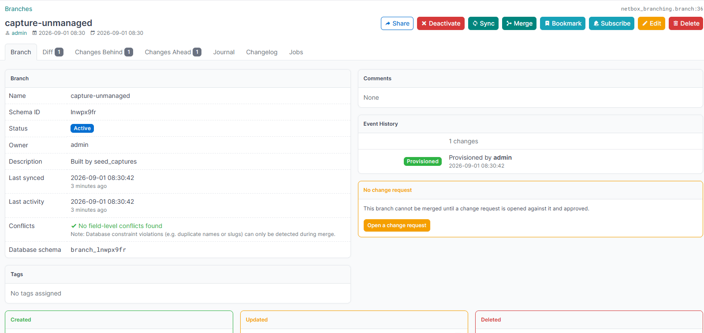This screenshot has height=333, width=704.
Task: Click the Delete trash can icon
Action: tap(676, 23)
